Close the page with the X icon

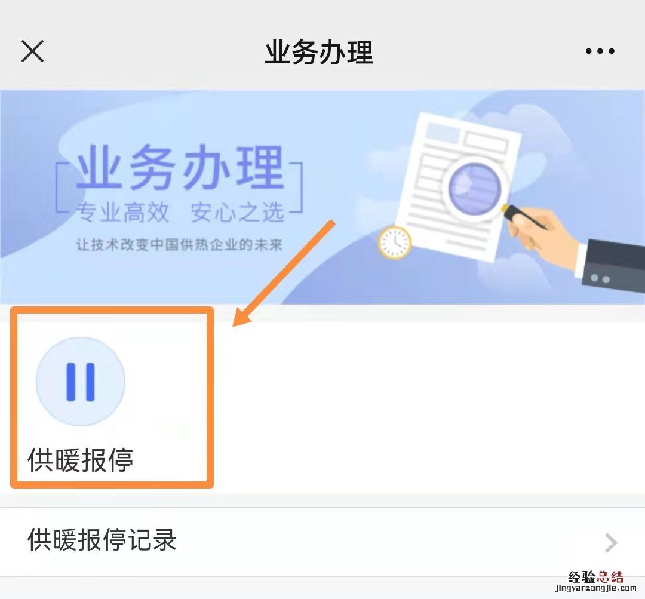(x=32, y=51)
